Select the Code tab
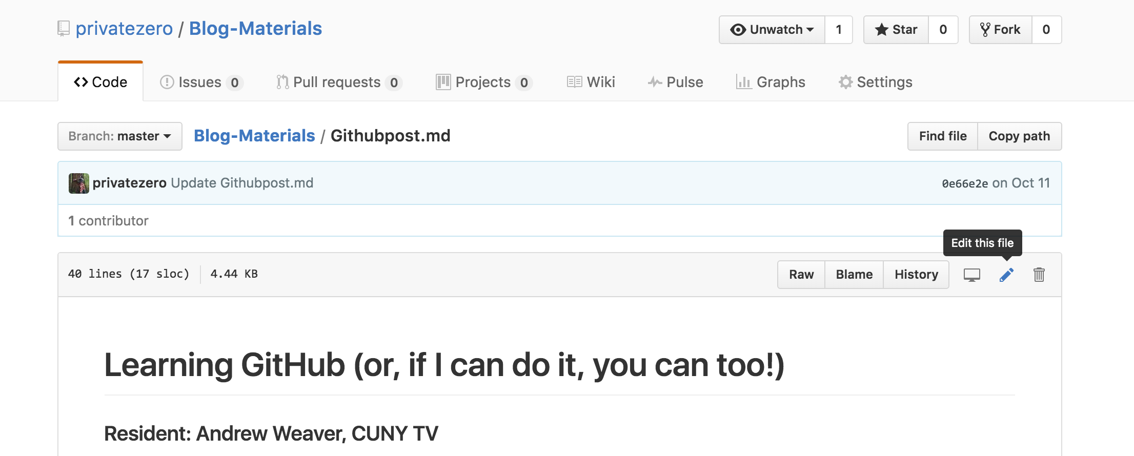Viewport: 1134px width, 456px height. [100, 82]
